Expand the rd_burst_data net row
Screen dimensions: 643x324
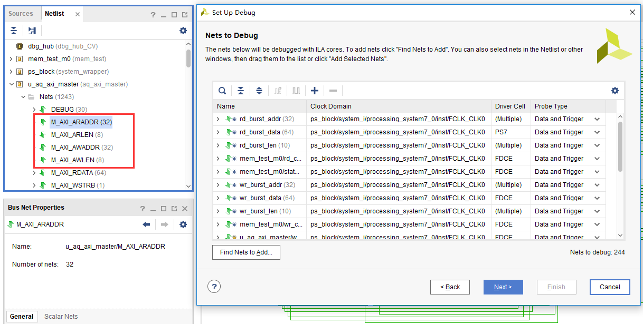[218, 132]
